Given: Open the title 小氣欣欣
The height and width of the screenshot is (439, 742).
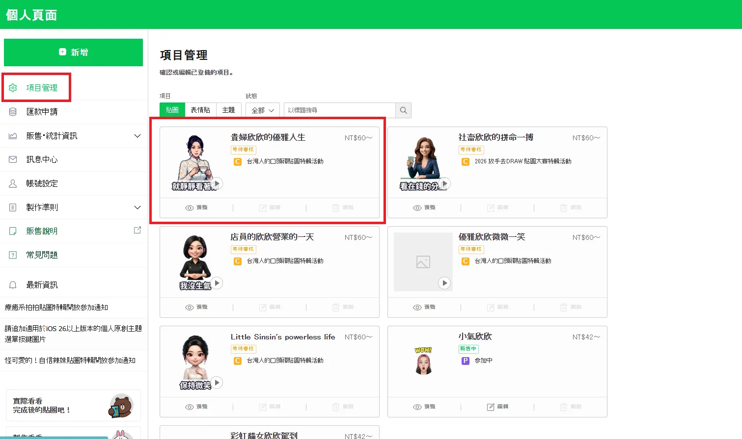Looking at the screenshot, I should click(475, 337).
